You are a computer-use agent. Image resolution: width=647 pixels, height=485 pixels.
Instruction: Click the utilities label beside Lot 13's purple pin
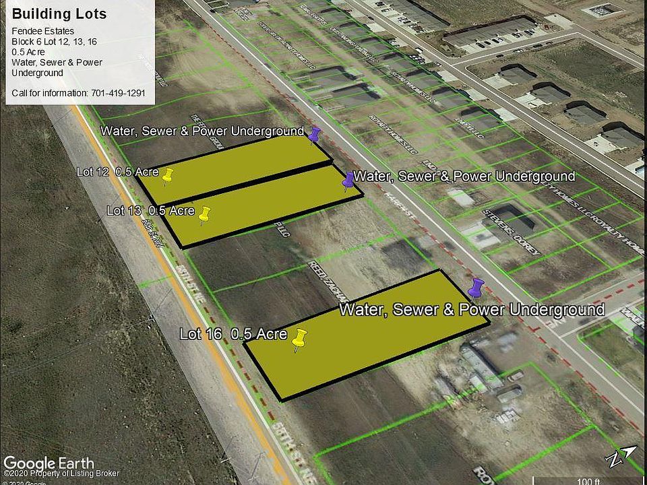(x=464, y=176)
